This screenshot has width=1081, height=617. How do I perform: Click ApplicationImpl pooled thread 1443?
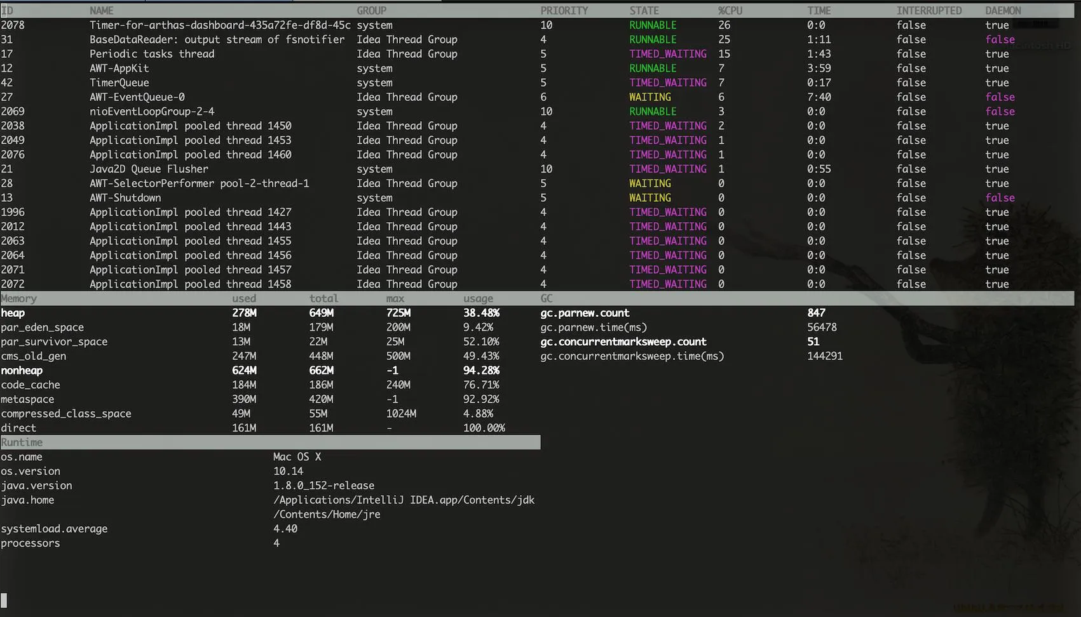click(x=190, y=227)
